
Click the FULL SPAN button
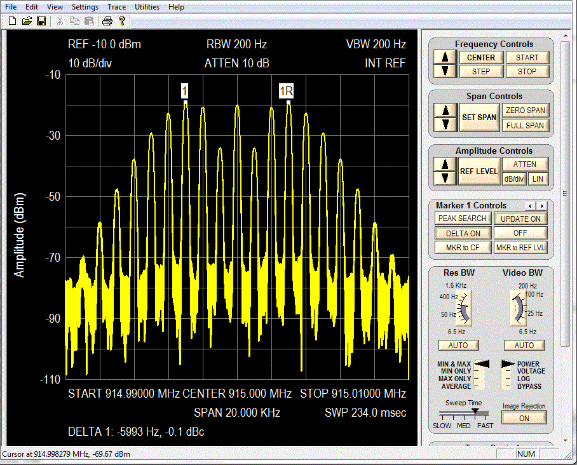(525, 125)
